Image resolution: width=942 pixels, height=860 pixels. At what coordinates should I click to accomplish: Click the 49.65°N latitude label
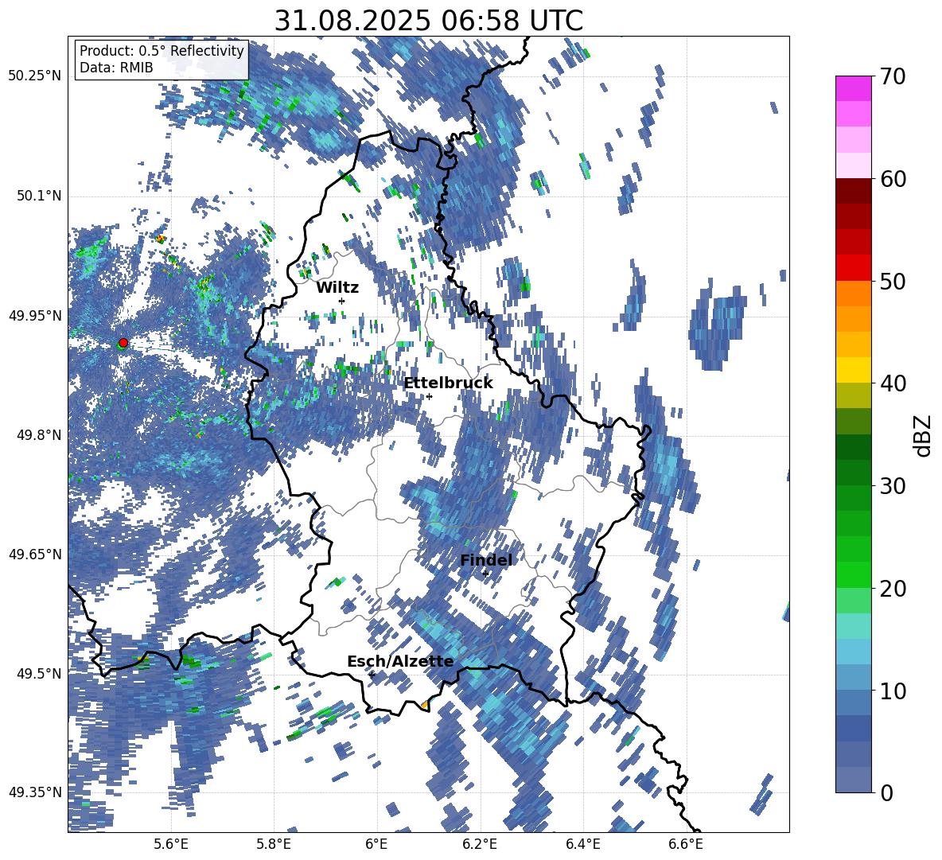(35, 555)
